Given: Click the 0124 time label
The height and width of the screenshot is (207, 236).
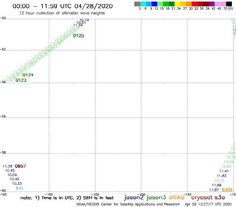Looking at the screenshot, I should coord(28,75).
